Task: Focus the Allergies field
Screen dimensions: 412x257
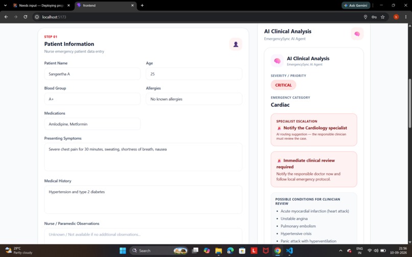Action: click(x=194, y=99)
